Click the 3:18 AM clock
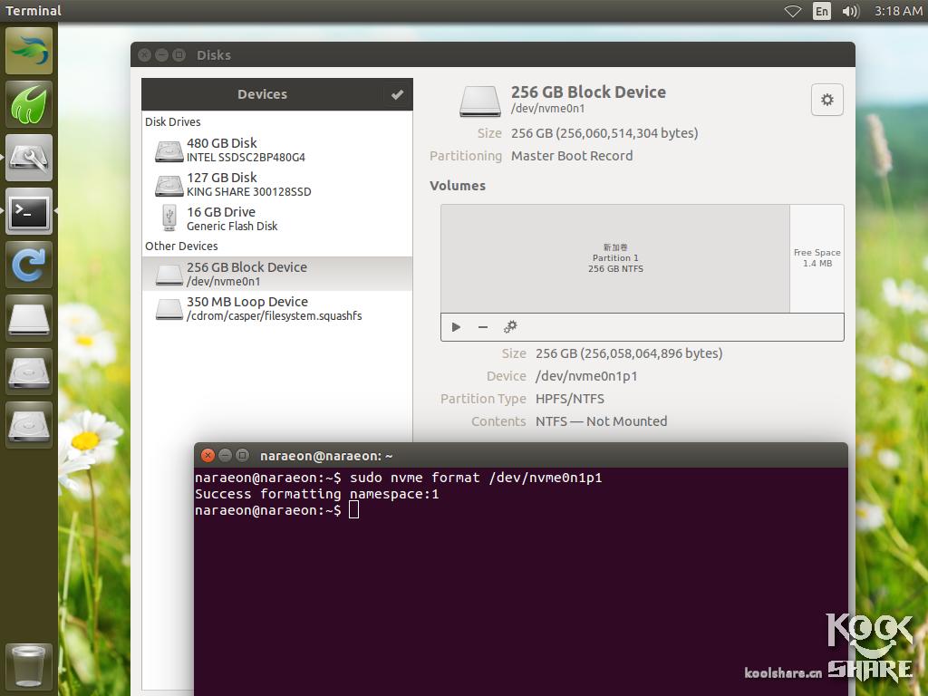This screenshot has width=928, height=696. tap(898, 11)
